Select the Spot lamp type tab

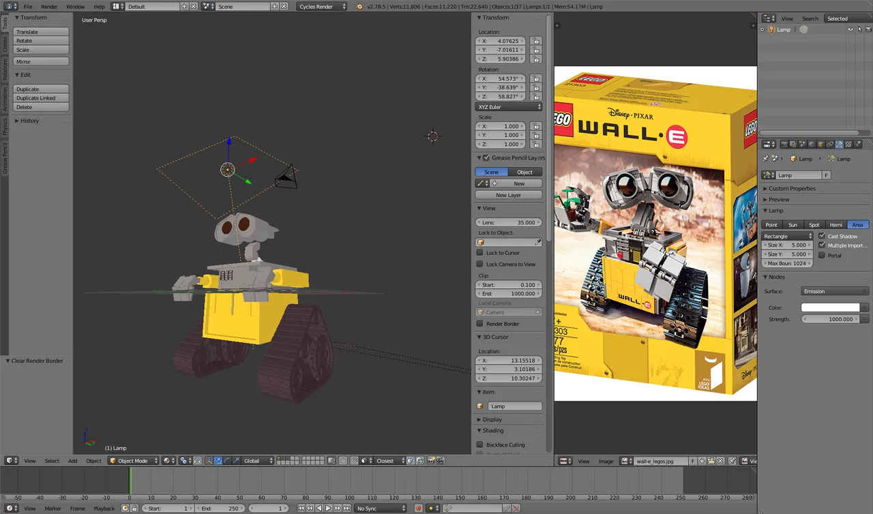click(814, 224)
